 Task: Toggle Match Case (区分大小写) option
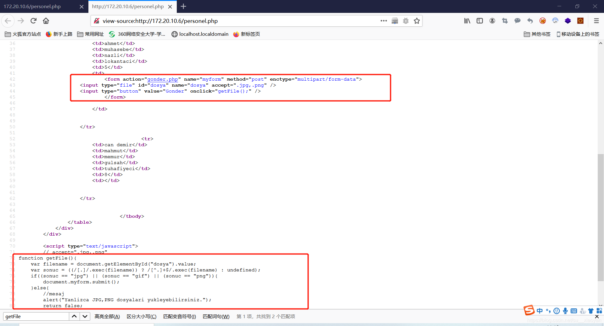[x=142, y=316]
